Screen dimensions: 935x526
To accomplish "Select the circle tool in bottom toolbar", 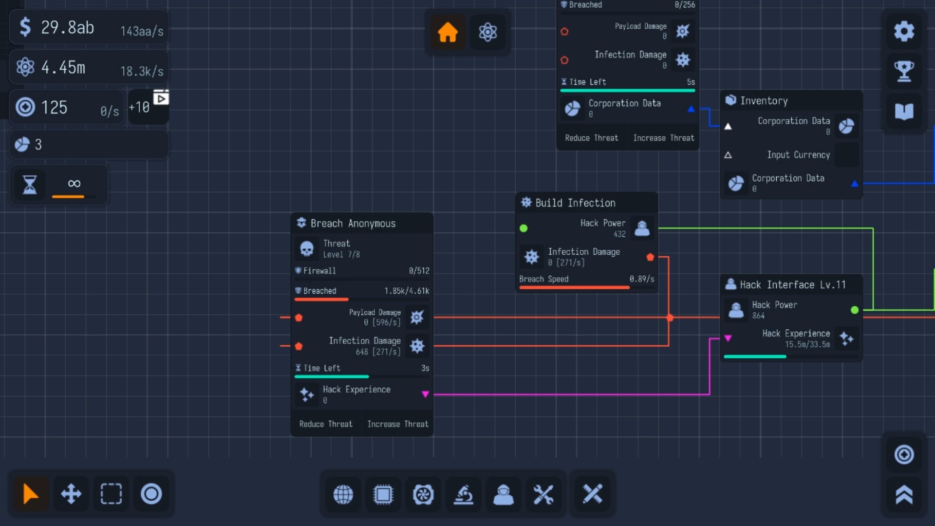I will point(151,494).
